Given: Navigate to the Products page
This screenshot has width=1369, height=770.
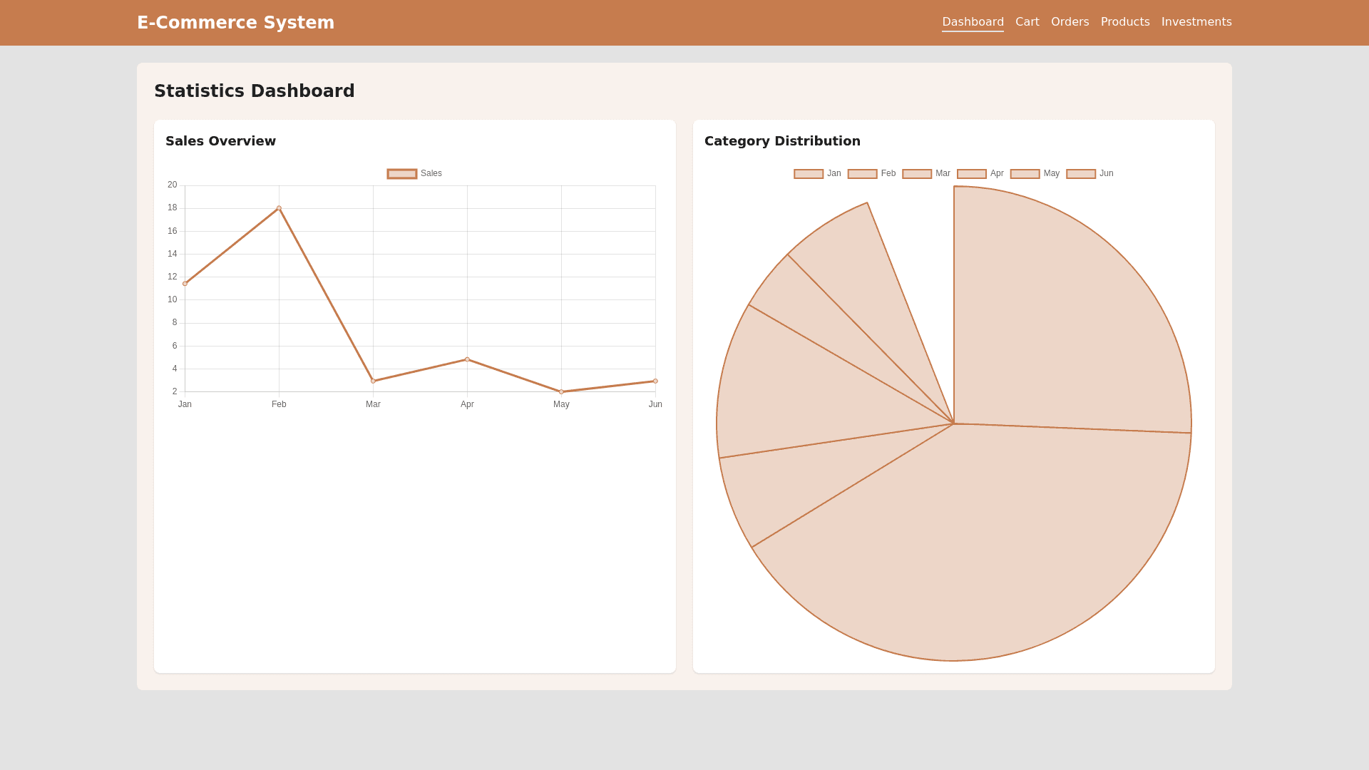Looking at the screenshot, I should click(x=1125, y=22).
